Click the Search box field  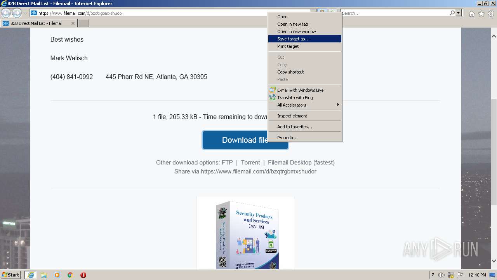(394, 13)
